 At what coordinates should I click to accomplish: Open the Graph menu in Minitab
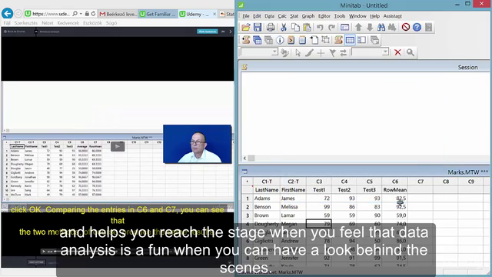(x=308, y=16)
